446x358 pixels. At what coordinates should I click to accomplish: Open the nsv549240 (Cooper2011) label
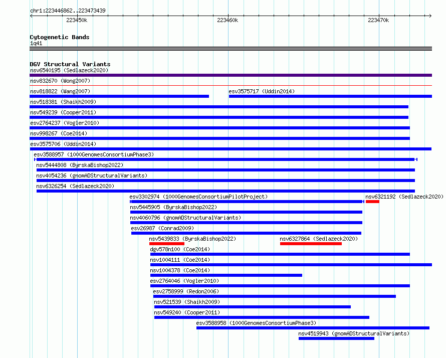[187, 312]
